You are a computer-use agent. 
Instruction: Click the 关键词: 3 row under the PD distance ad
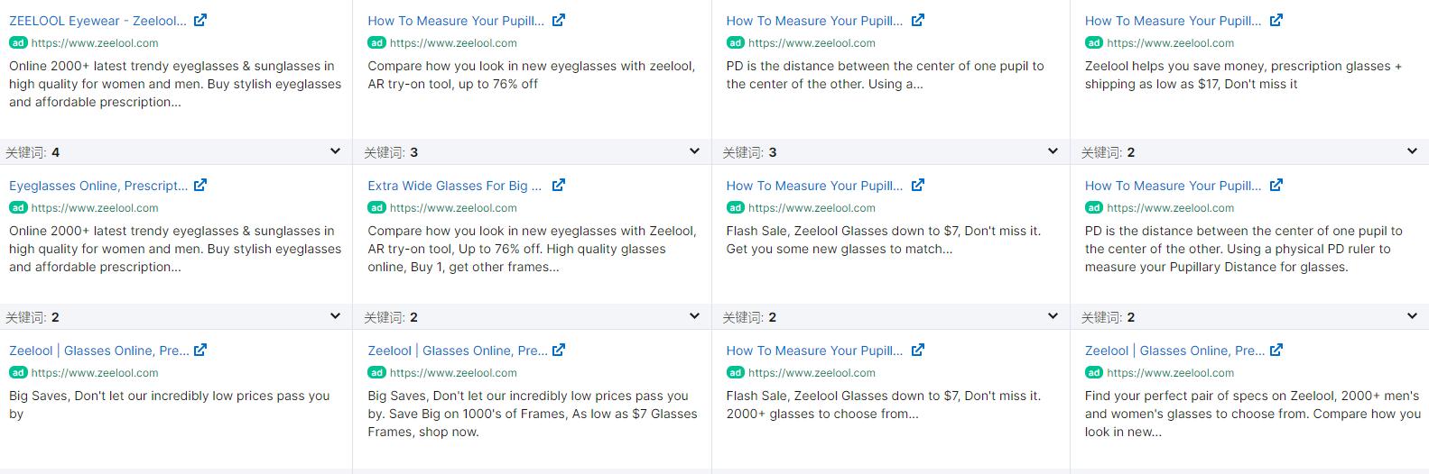(x=891, y=151)
